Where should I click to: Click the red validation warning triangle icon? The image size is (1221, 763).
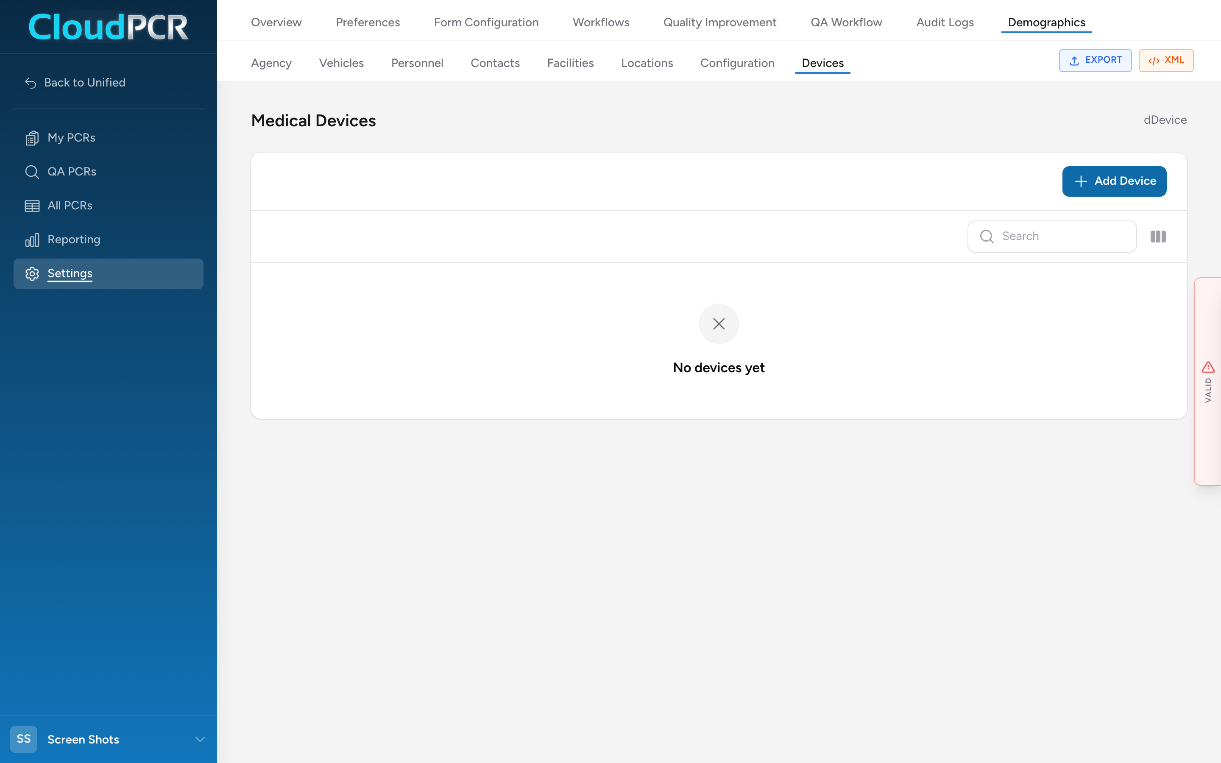pyautogui.click(x=1208, y=367)
